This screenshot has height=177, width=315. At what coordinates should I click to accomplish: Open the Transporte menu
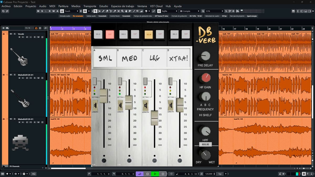coord(90,6)
